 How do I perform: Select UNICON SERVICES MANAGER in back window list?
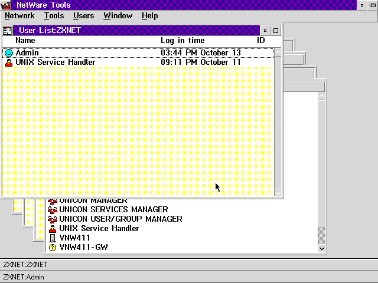coord(113,210)
